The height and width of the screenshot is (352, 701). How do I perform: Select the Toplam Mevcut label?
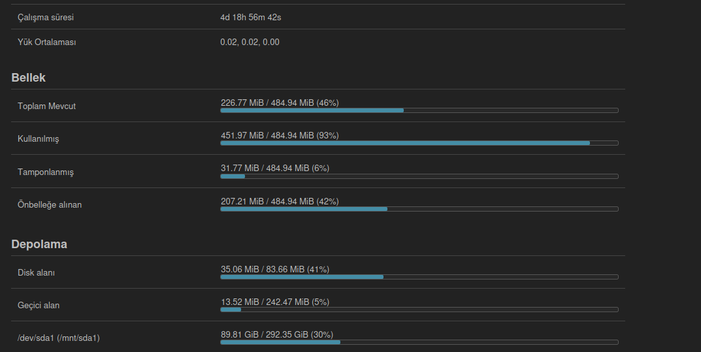click(46, 106)
